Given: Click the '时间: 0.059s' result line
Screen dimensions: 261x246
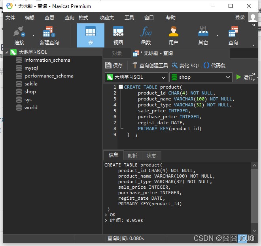Looking at the screenshot, I should [124, 220].
